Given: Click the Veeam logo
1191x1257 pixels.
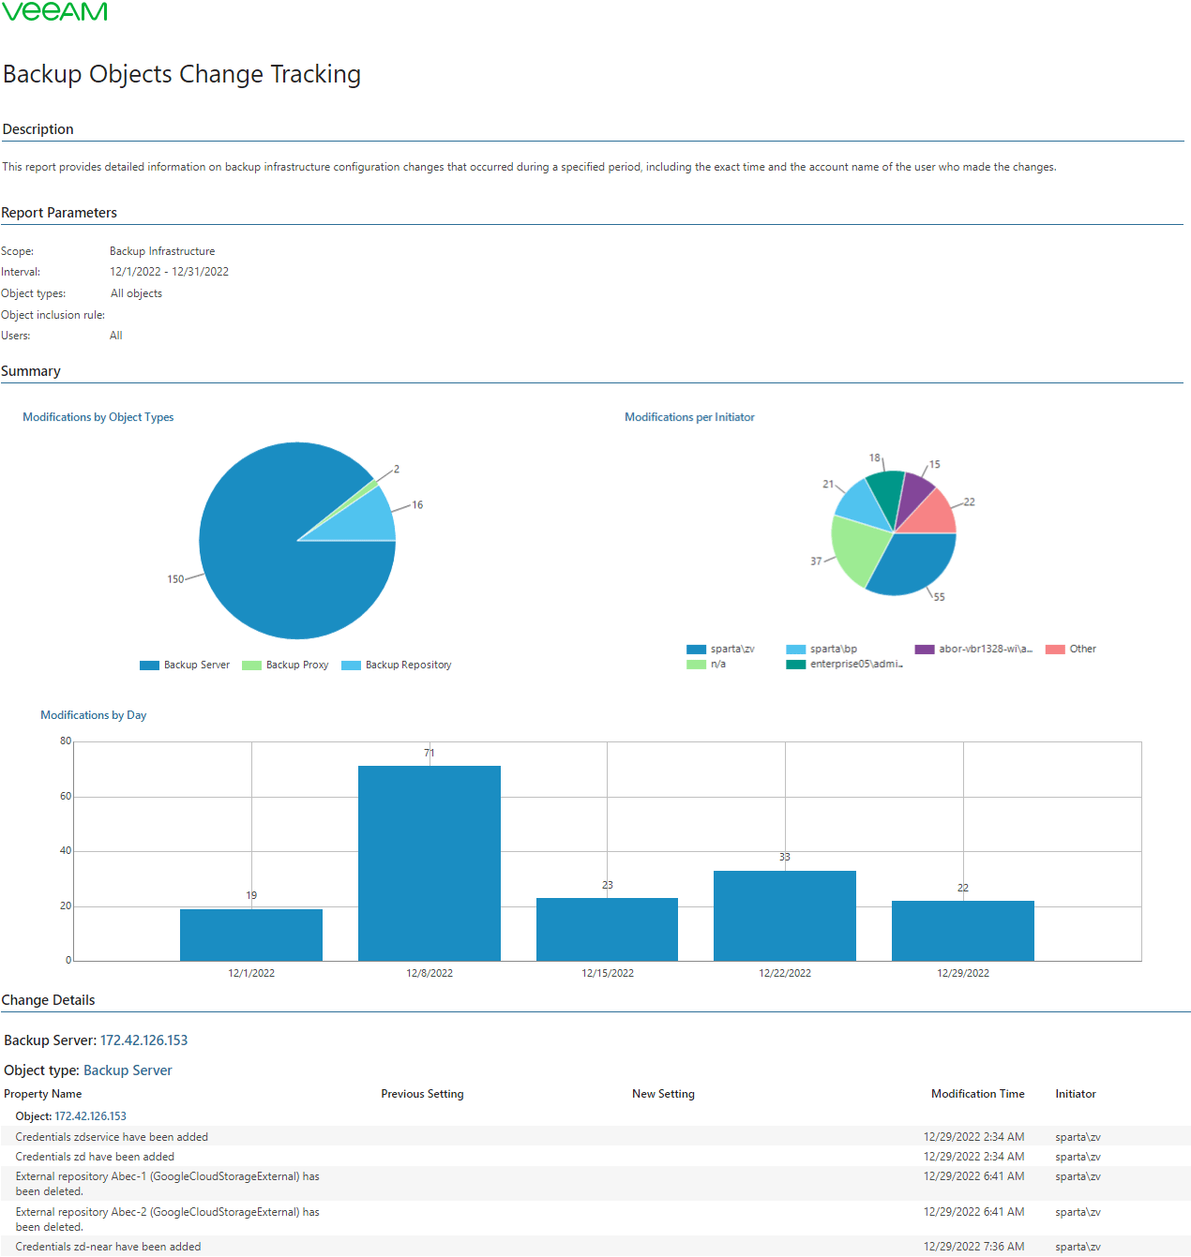Looking at the screenshot, I should point(55,11).
